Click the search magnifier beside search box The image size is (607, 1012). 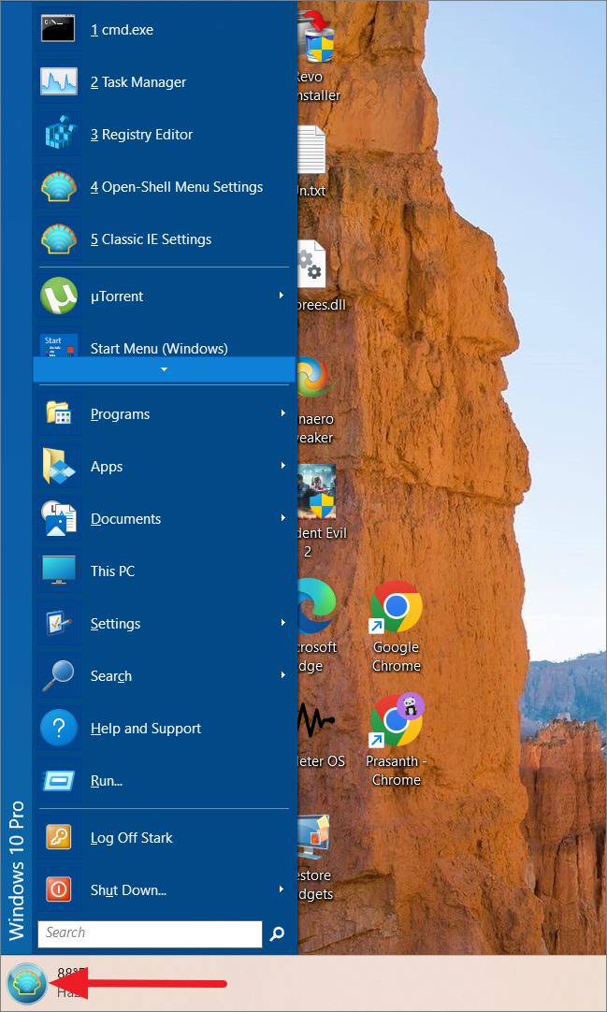point(277,933)
